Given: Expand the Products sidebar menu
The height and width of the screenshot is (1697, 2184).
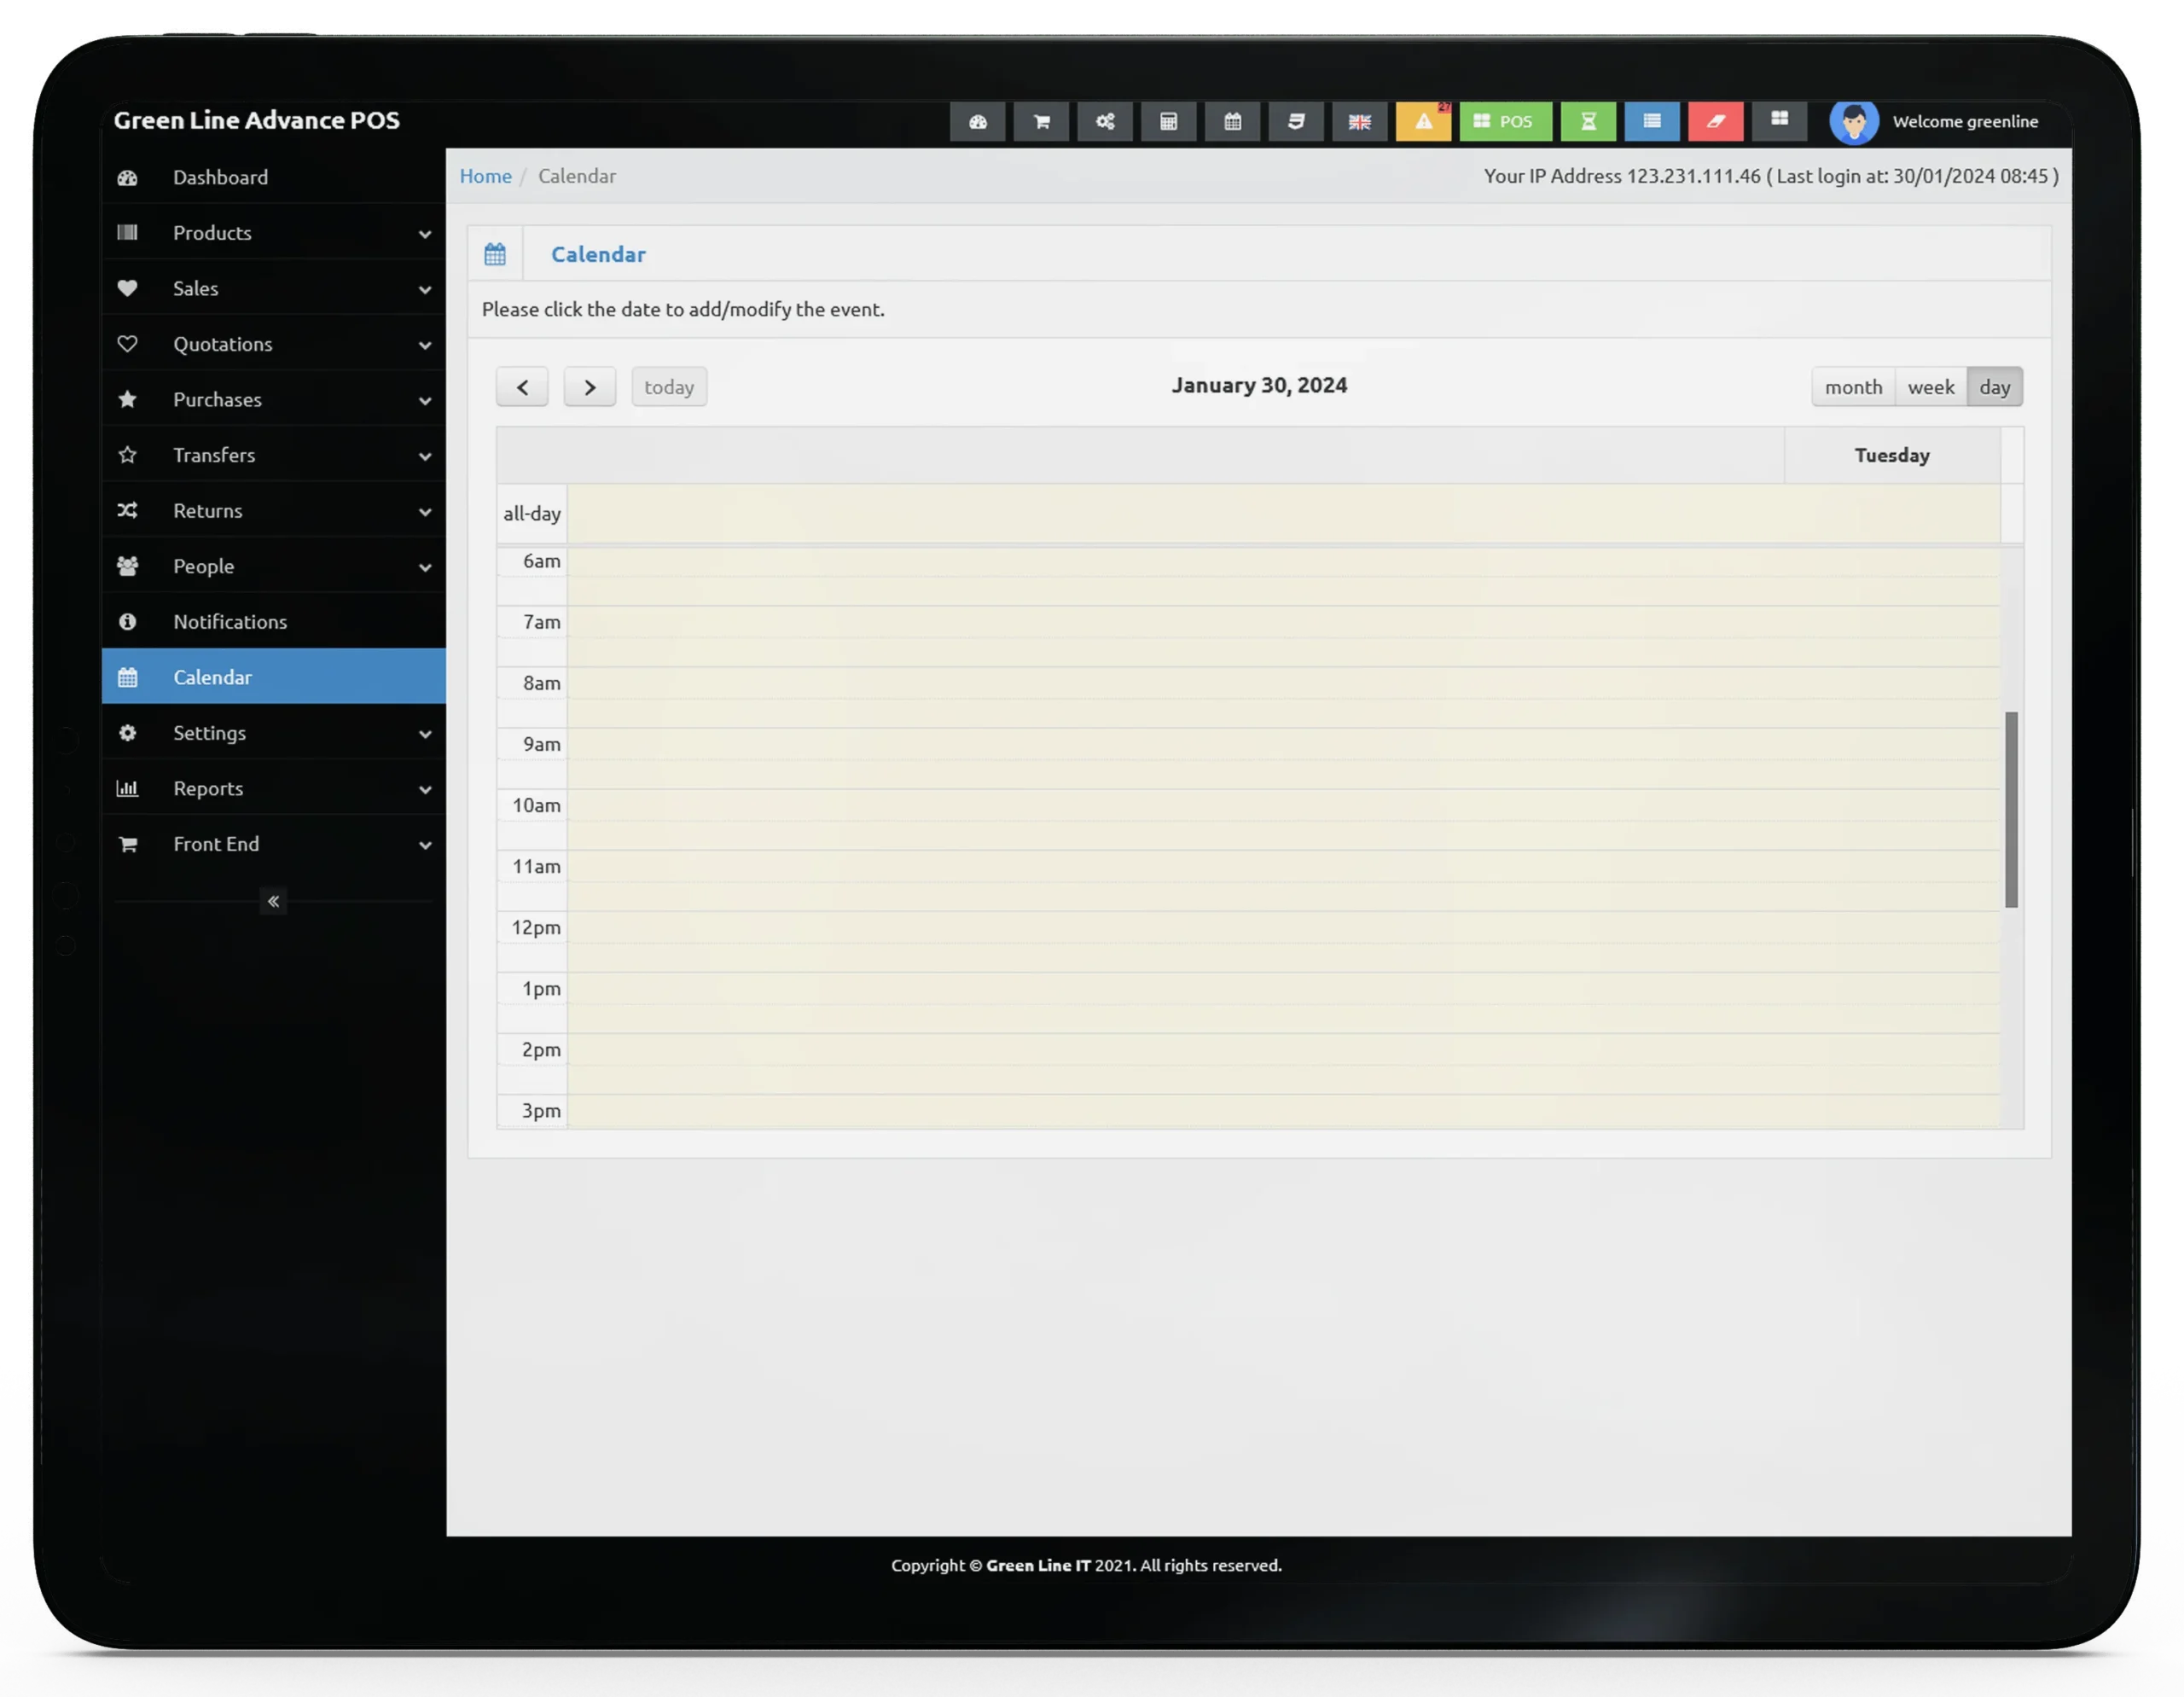Looking at the screenshot, I should point(273,232).
